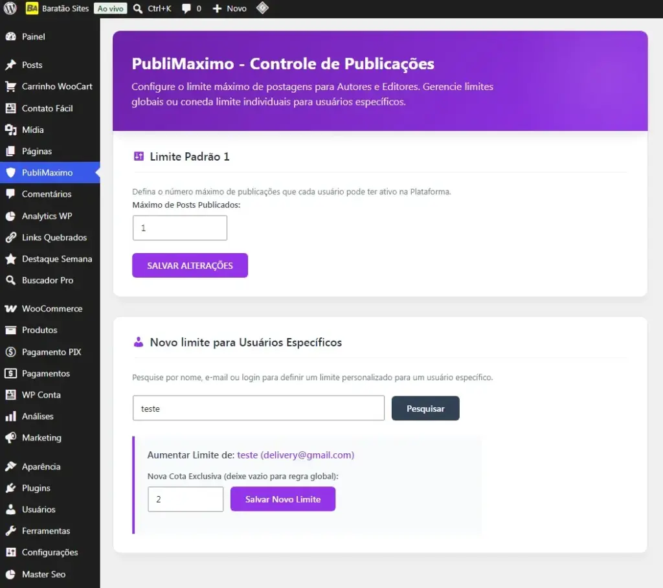Click Contato Fácil menu icon
Screen dimensions: 663x588
pos(10,108)
